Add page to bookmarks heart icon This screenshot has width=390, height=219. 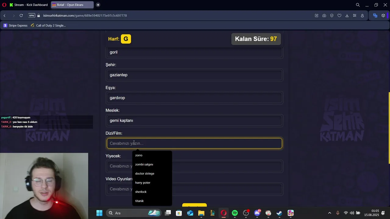point(339,16)
